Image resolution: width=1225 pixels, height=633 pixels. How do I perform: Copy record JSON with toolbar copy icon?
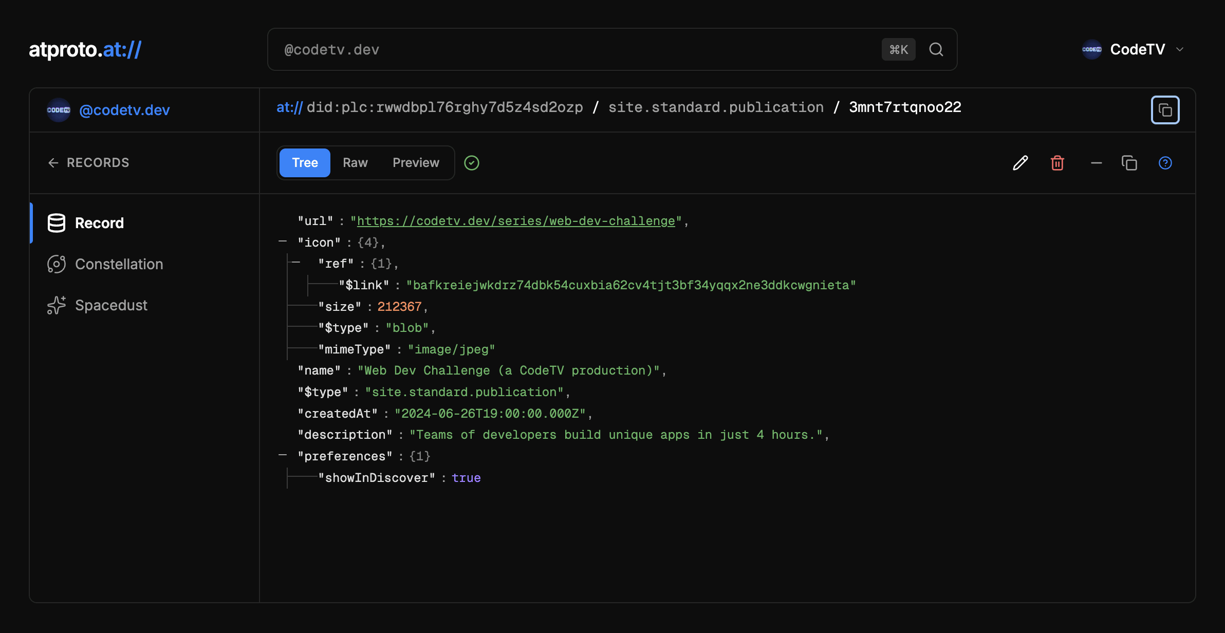[1129, 163]
